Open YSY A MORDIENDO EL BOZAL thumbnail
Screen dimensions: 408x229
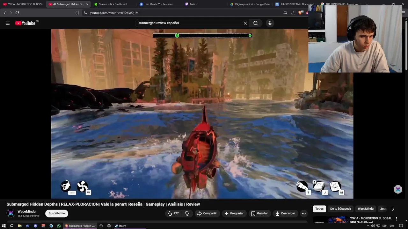coord(331,220)
